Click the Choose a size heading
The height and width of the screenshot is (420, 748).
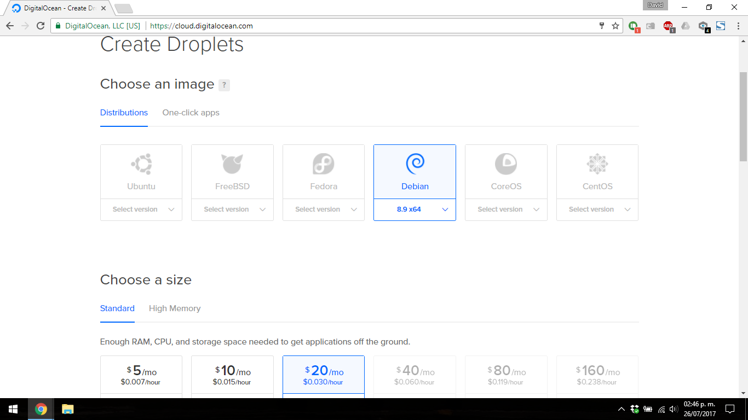pyautogui.click(x=146, y=280)
